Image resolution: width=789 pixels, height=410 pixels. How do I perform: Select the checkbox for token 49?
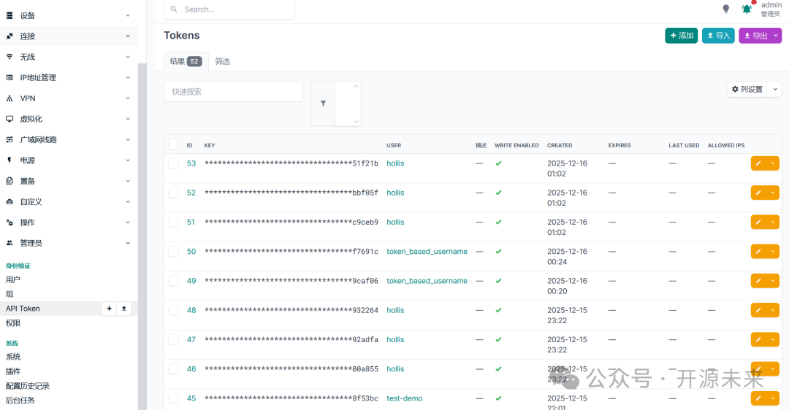(174, 281)
